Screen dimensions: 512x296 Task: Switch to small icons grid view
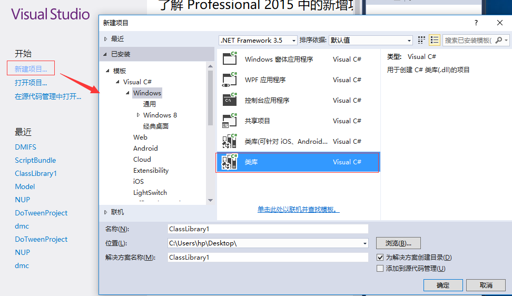pyautogui.click(x=421, y=40)
